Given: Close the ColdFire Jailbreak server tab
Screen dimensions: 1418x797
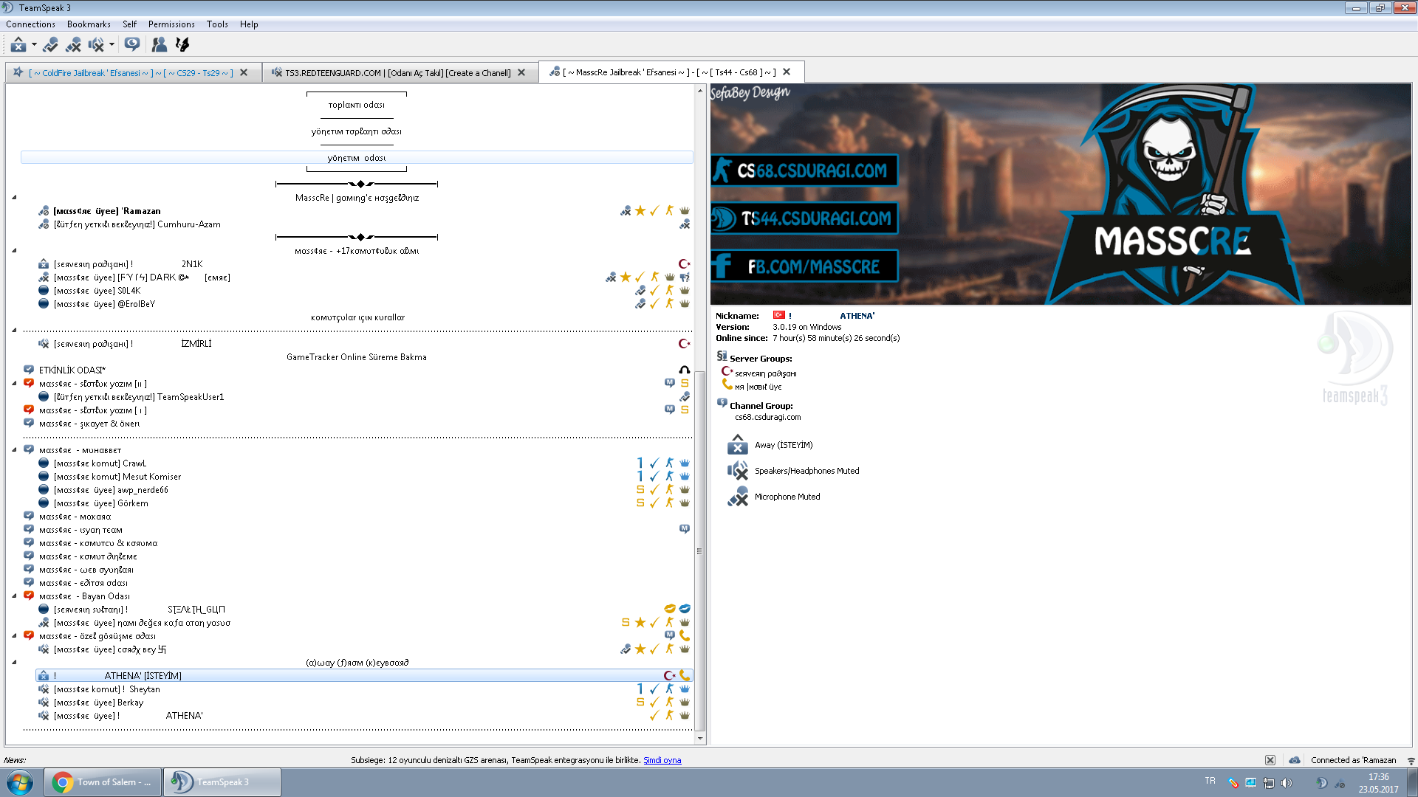Looking at the screenshot, I should coord(244,72).
